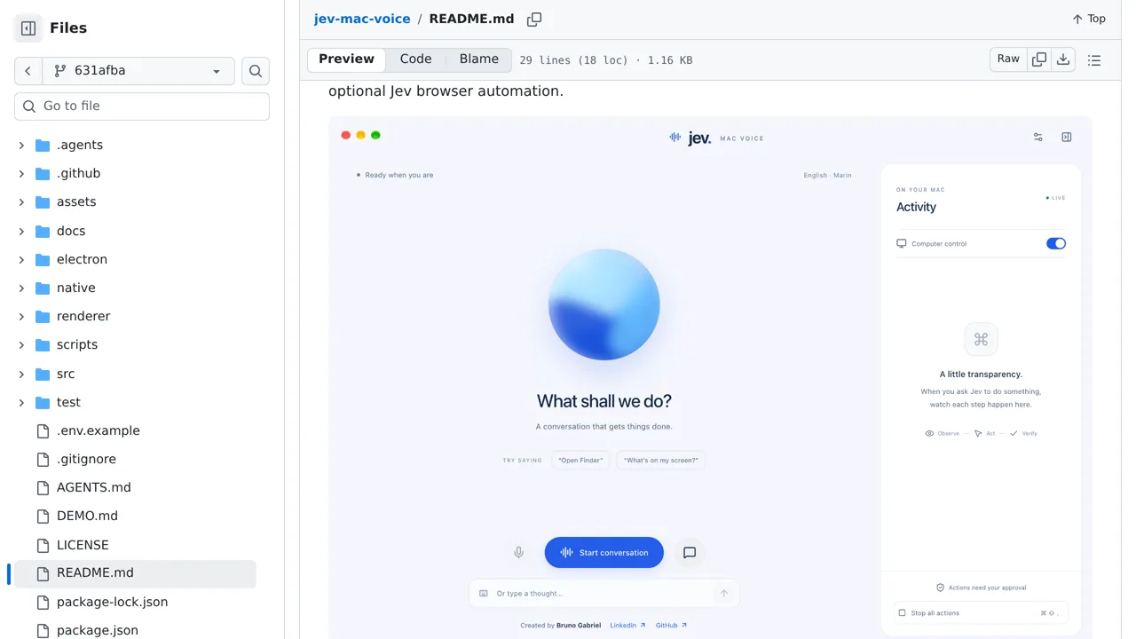Image resolution: width=1136 pixels, height=639 pixels.
Task: Expand the native folder
Action: click(21, 288)
